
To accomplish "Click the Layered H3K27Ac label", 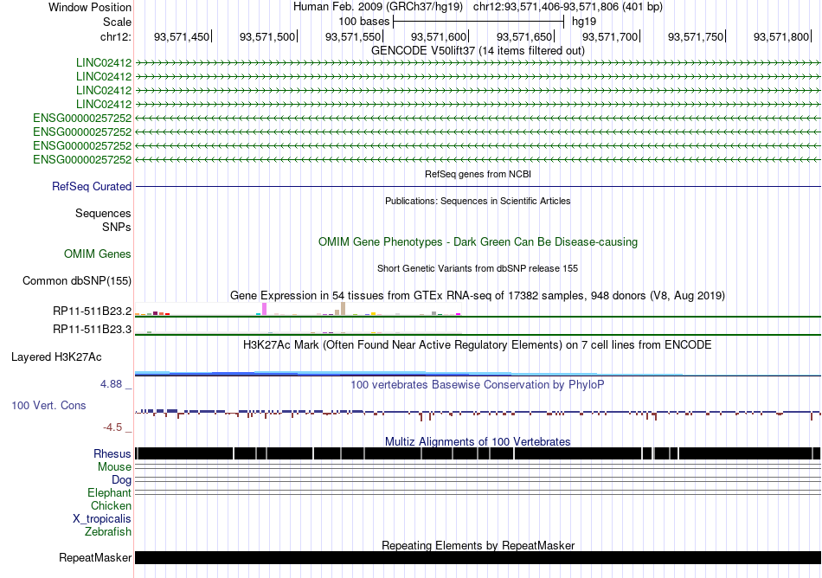I will point(56,357).
